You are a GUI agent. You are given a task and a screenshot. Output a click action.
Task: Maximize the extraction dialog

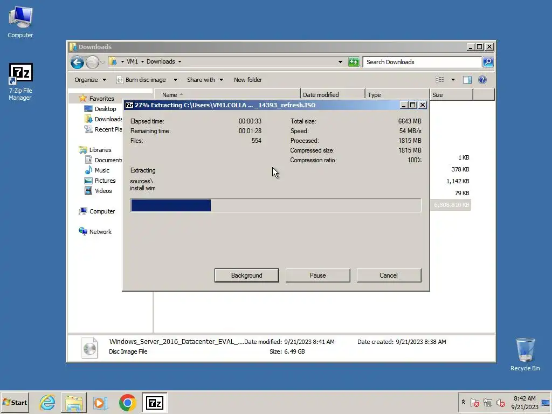pos(412,105)
